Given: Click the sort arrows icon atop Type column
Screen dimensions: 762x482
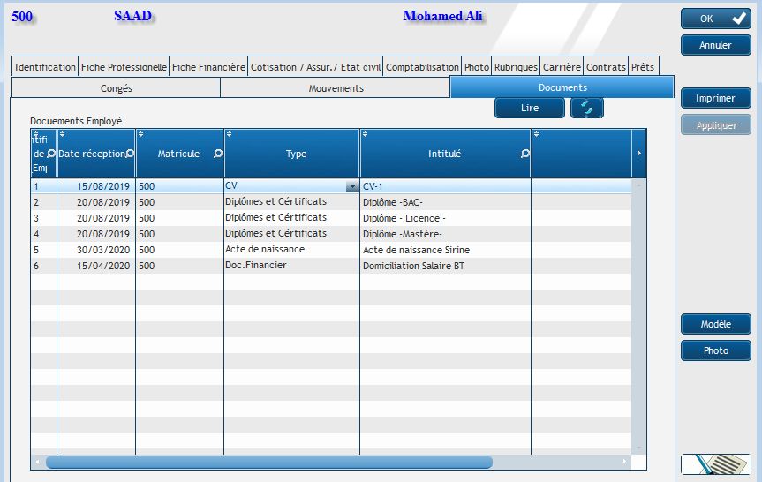Looking at the screenshot, I should pyautogui.click(x=229, y=134).
